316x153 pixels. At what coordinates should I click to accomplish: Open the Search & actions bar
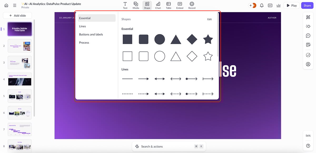(x=169, y=146)
